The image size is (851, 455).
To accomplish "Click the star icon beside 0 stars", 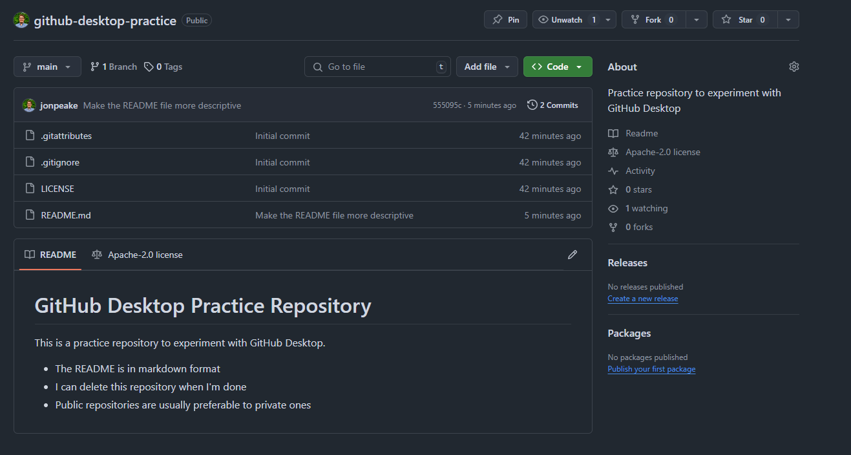I will pyautogui.click(x=613, y=189).
